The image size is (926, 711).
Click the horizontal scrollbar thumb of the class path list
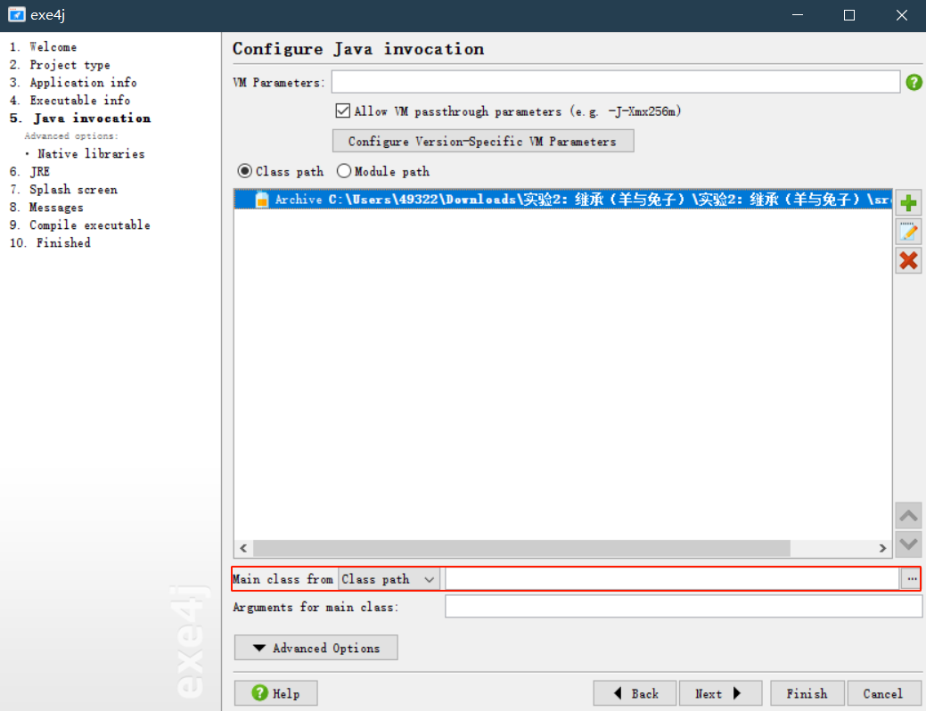coord(521,548)
